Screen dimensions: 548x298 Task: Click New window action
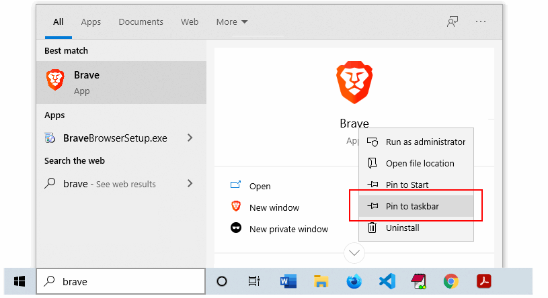[265, 207]
